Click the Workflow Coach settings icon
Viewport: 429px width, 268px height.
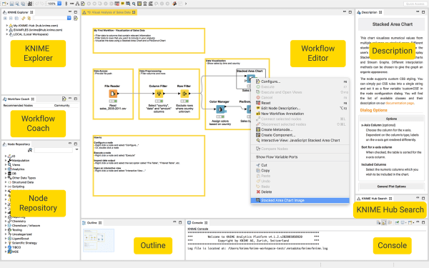pos(64,99)
